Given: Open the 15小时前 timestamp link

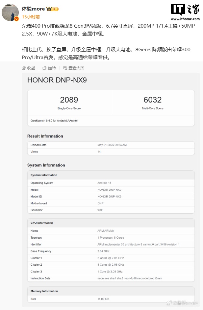Looking at the screenshot, I should (x=31, y=17).
